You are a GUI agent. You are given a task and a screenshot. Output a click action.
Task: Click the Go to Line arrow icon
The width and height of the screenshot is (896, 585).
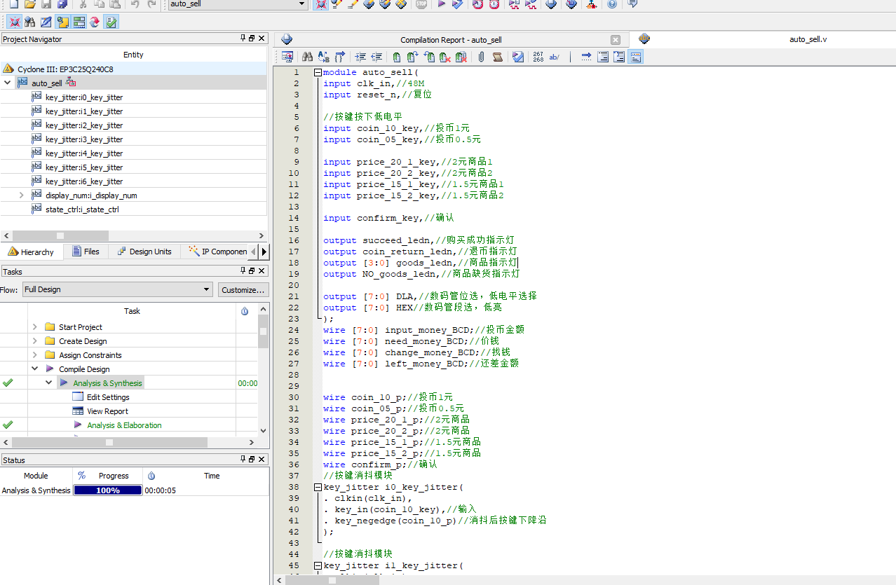pos(586,57)
